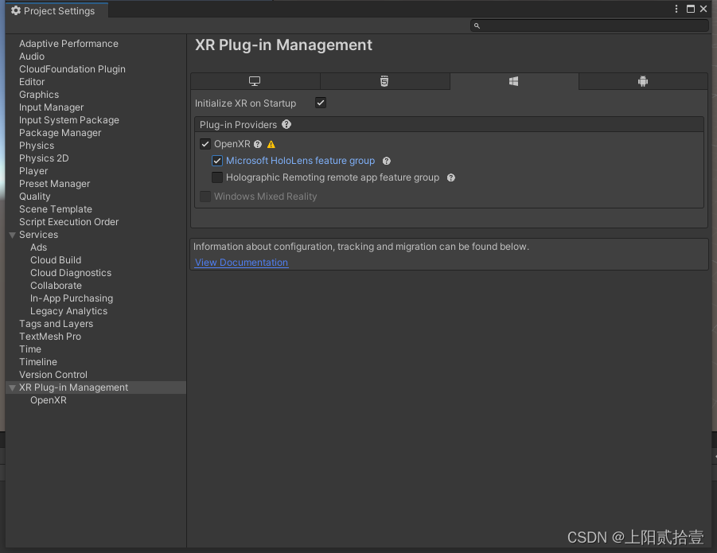Select Timeline settings
This screenshot has width=717, height=553.
click(x=38, y=362)
